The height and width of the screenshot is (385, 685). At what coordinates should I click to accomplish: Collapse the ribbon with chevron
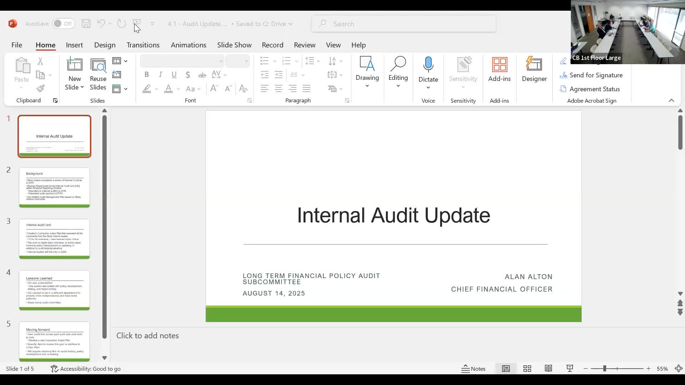[671, 101]
